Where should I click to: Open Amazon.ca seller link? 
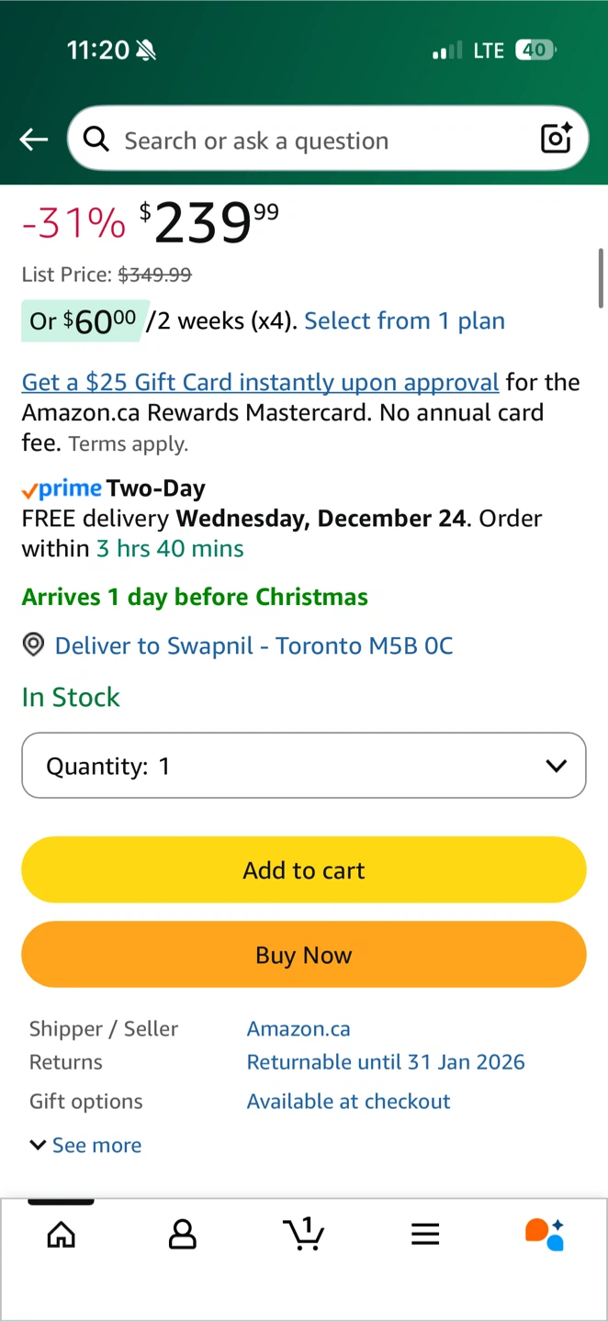298,1028
